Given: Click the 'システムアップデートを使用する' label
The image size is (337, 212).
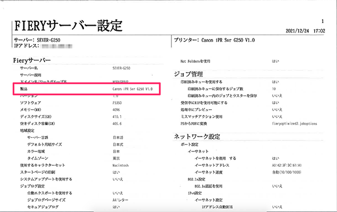Looking at the screenshot, I should click(x=46, y=179).
